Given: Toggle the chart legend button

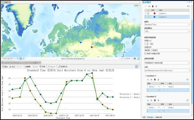Looking at the screenshot, I should [x=137, y=67].
